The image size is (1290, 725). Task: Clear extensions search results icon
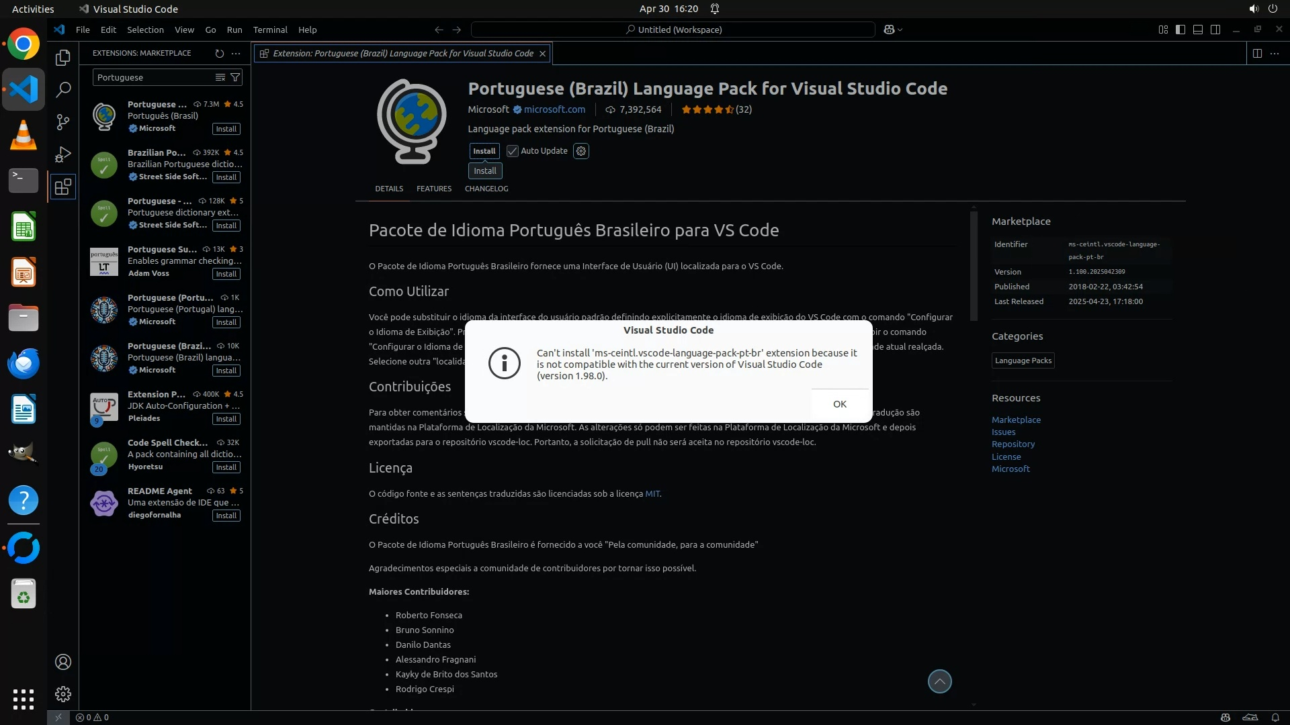pyautogui.click(x=220, y=77)
